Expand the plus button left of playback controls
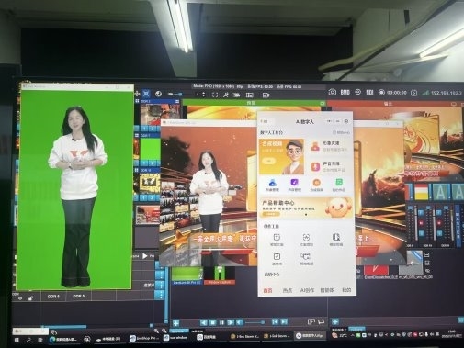The image size is (464, 348). [x=175, y=323]
